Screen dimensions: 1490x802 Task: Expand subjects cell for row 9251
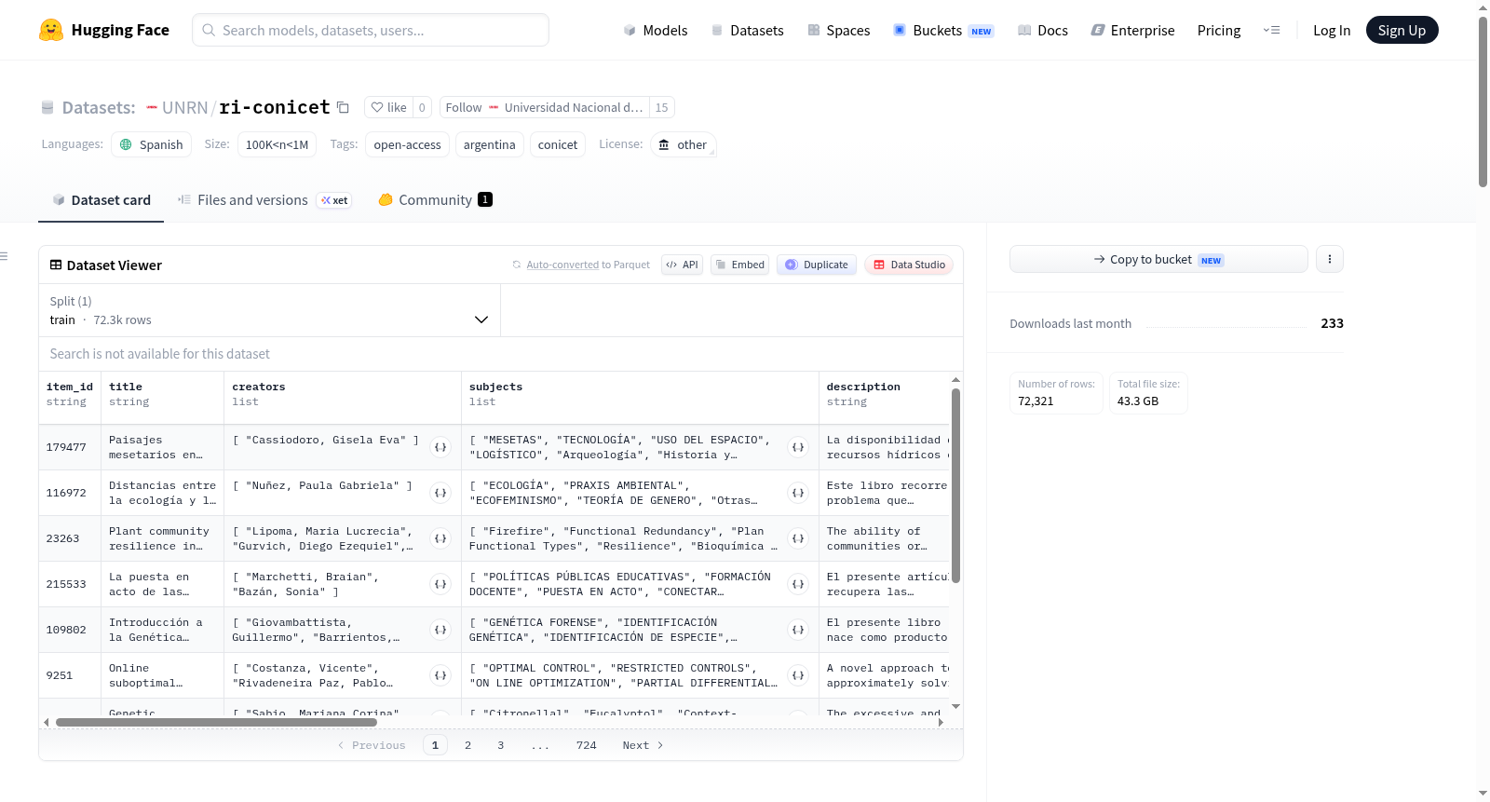(x=798, y=675)
